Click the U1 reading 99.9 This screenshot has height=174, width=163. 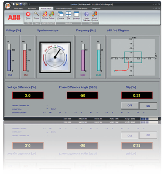pos(10,75)
